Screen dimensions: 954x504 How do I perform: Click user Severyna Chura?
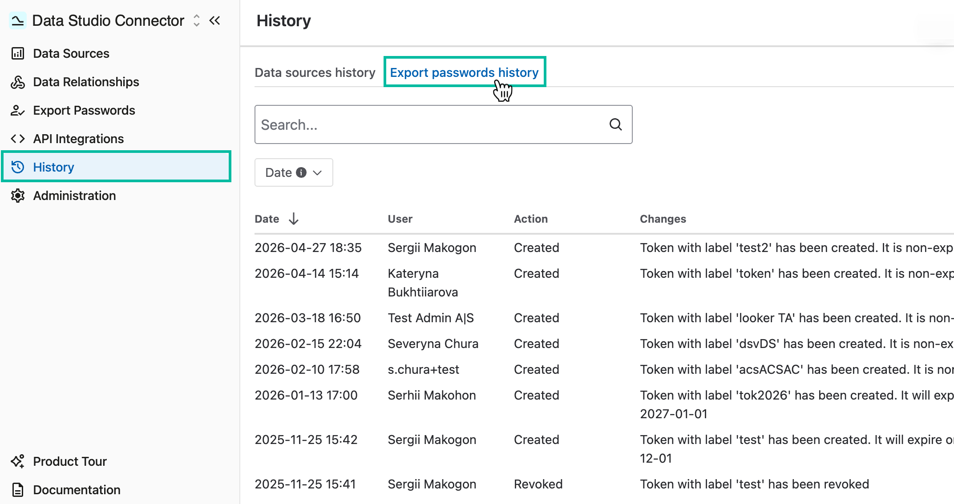pos(433,344)
